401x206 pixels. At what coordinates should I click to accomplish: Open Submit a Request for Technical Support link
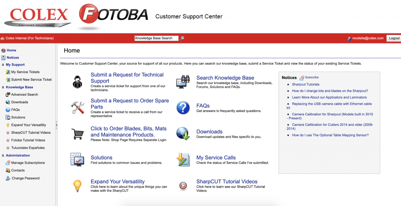[x=127, y=78]
